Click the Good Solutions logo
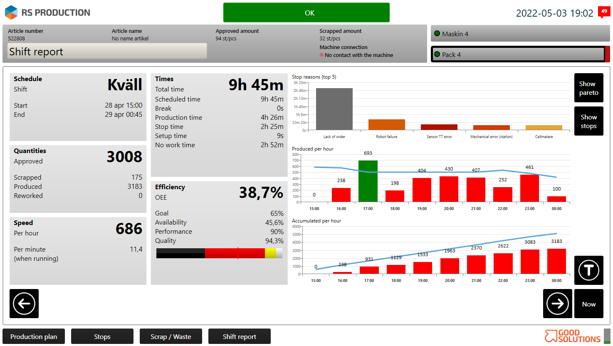613x346 pixels. coord(573,336)
